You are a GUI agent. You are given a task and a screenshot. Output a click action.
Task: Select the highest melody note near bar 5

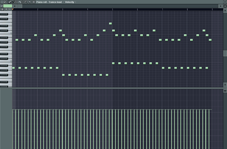[x=110, y=23]
